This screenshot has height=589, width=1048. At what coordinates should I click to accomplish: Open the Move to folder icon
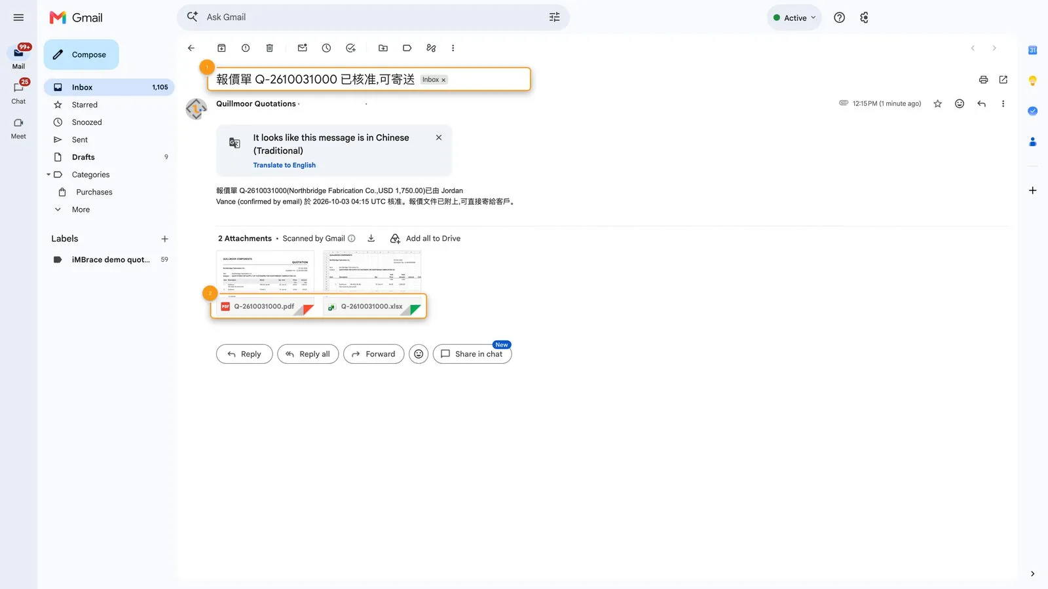coord(383,48)
